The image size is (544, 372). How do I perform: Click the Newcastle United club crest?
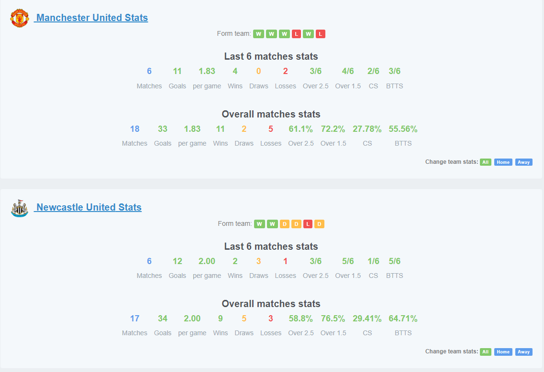(20, 208)
